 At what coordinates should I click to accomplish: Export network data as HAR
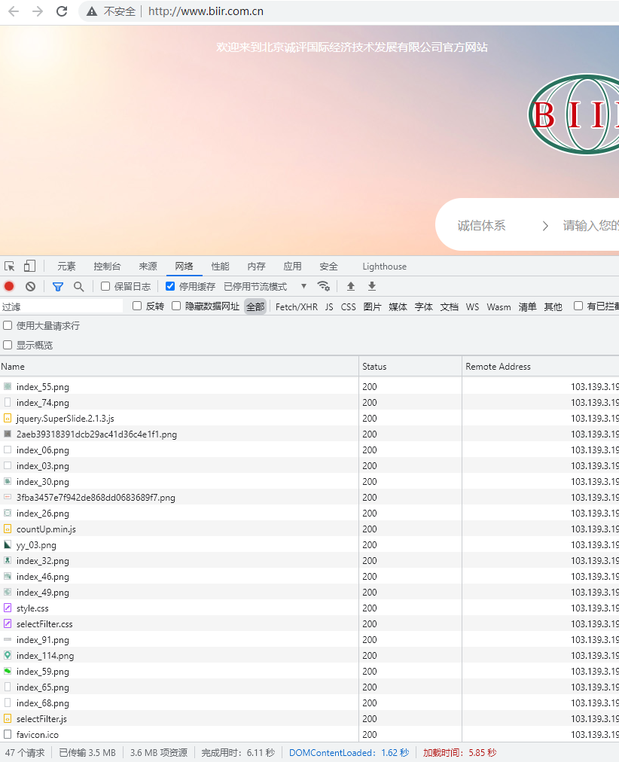click(x=371, y=286)
